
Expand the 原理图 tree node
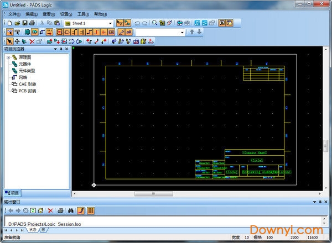[7, 57]
